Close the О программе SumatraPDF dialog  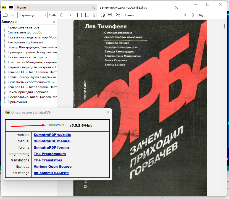tap(108, 112)
